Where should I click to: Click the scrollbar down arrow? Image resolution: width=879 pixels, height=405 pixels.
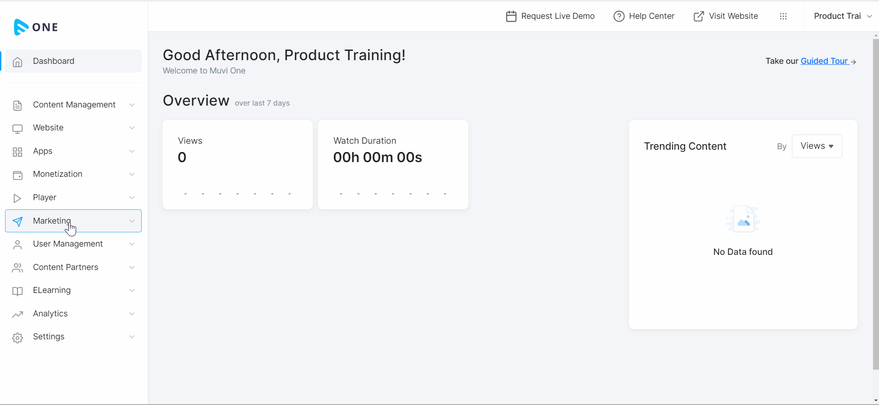tap(876, 401)
